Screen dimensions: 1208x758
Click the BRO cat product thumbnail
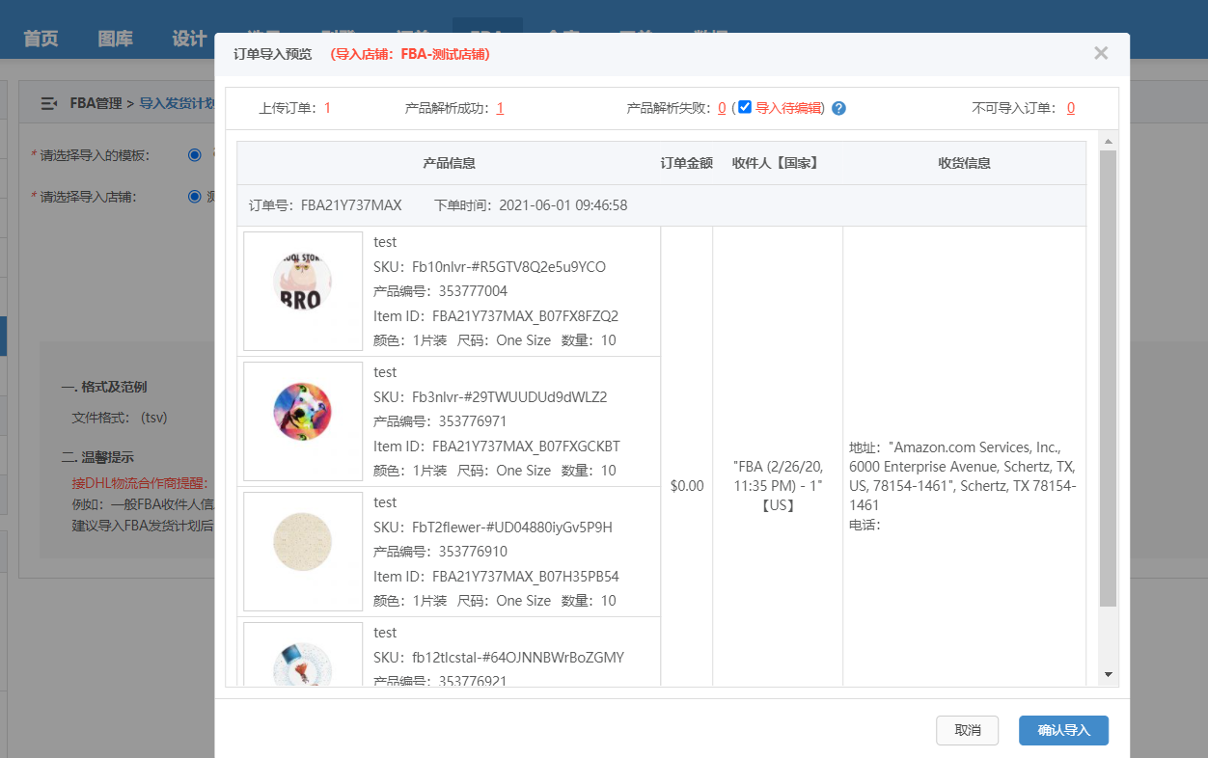coord(303,291)
